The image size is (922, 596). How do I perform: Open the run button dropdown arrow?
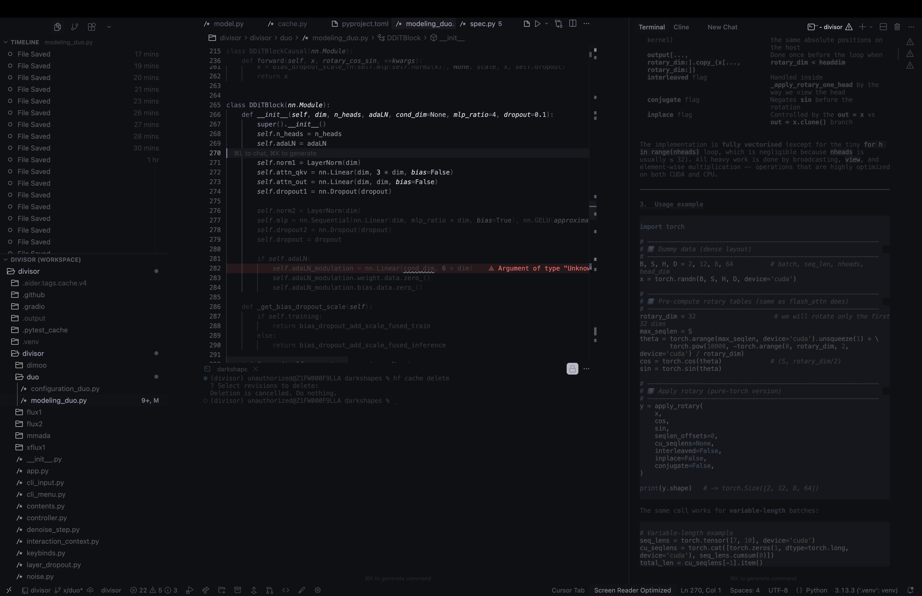pos(546,23)
